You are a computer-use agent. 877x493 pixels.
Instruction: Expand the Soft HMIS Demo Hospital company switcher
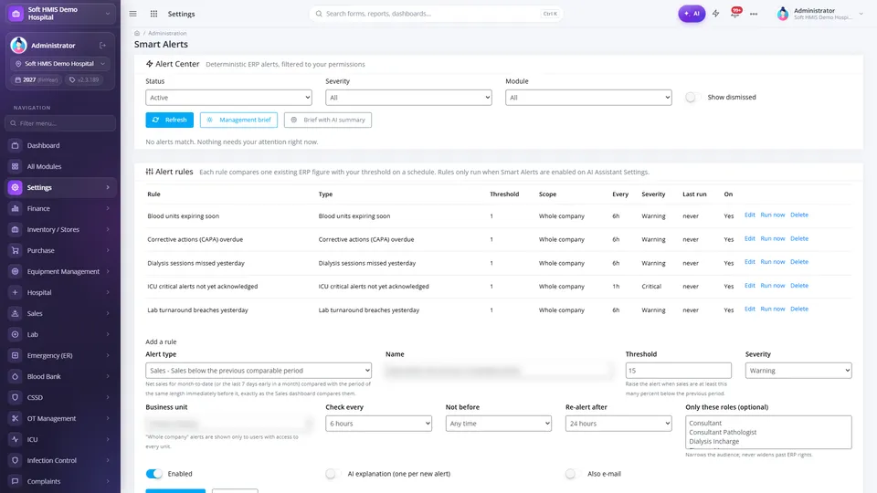(60, 14)
